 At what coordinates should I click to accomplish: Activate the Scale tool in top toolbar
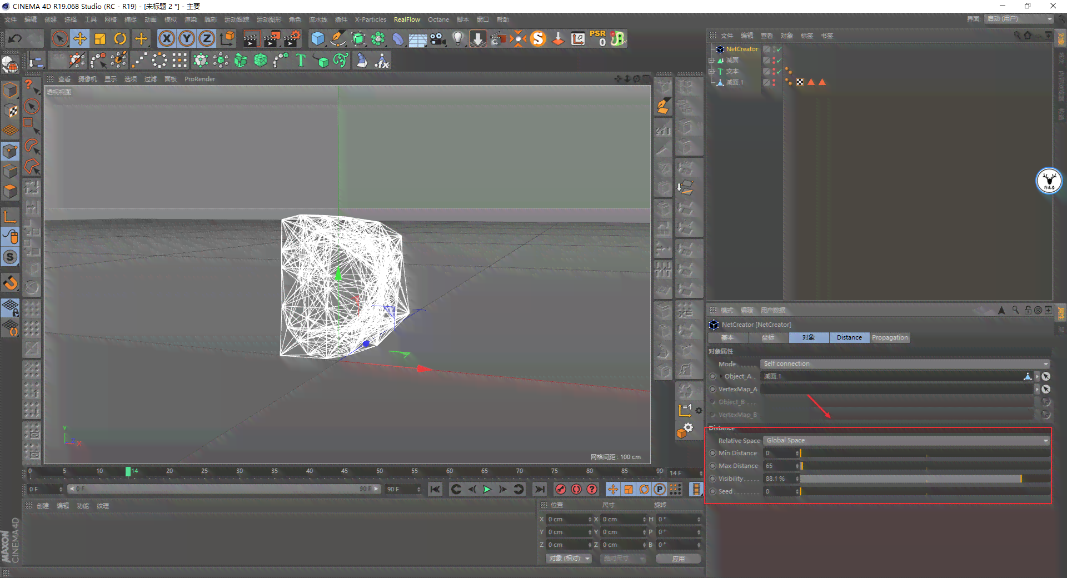(x=100, y=38)
